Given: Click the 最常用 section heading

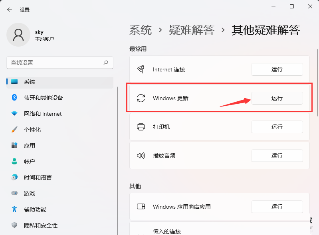Looking at the screenshot, I should pyautogui.click(x=138, y=49).
